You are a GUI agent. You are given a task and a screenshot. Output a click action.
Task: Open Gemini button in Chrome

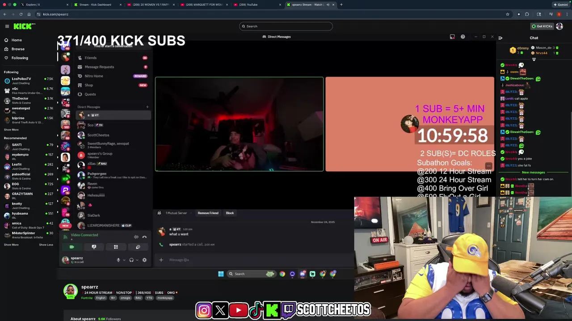[561, 4]
